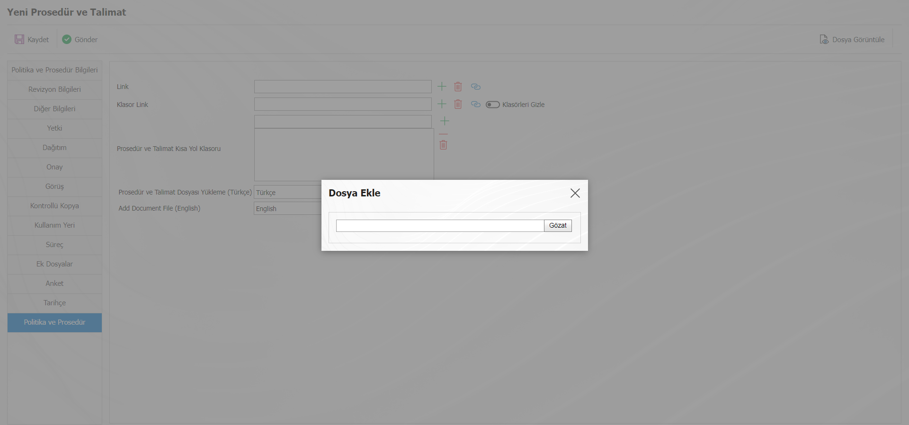Click the Add Document File (English) label
The image size is (909, 425).
(x=160, y=208)
